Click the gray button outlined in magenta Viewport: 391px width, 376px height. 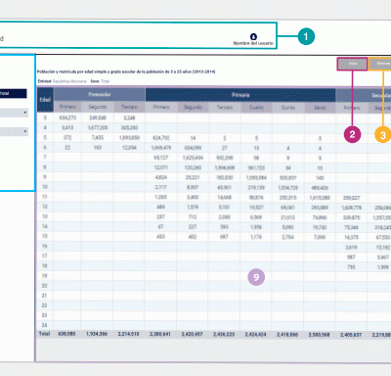tap(353, 64)
